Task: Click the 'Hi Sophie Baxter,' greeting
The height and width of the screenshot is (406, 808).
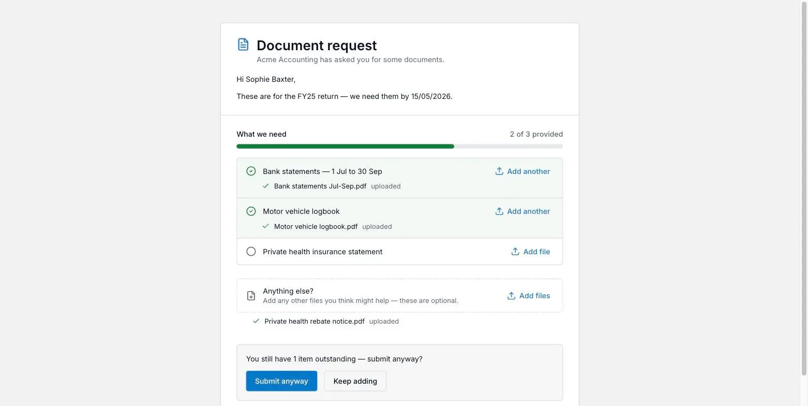Action: pos(266,79)
